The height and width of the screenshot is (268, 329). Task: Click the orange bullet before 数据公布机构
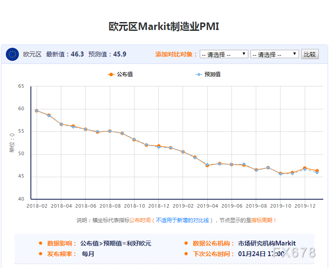(186, 243)
